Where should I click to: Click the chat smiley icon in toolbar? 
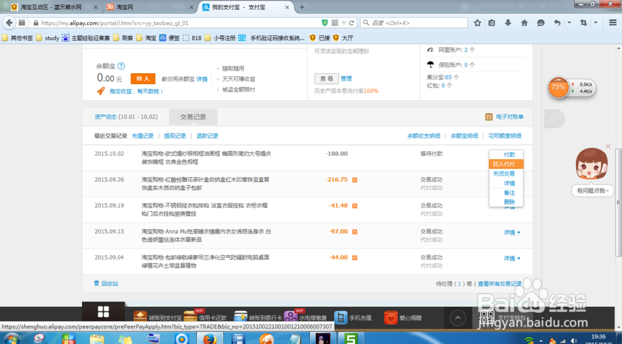click(x=541, y=23)
